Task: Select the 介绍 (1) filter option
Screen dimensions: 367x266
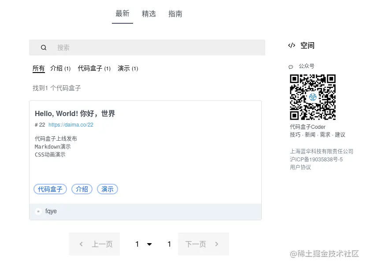Action: pyautogui.click(x=60, y=69)
